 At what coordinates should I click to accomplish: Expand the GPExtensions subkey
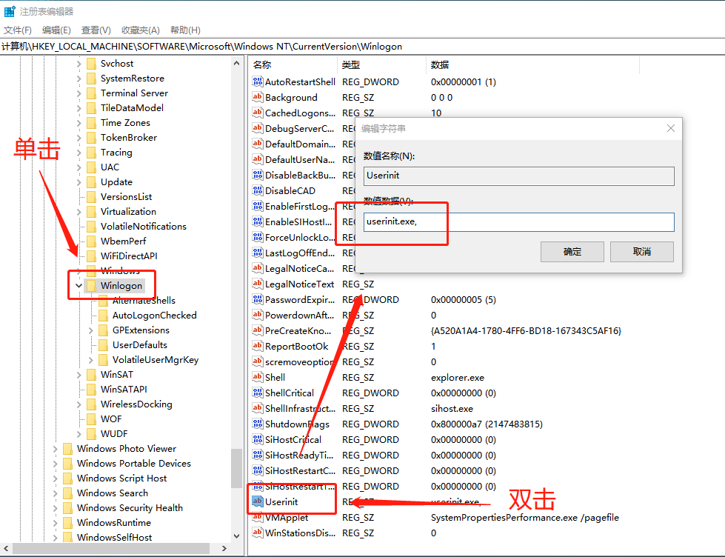tap(90, 330)
